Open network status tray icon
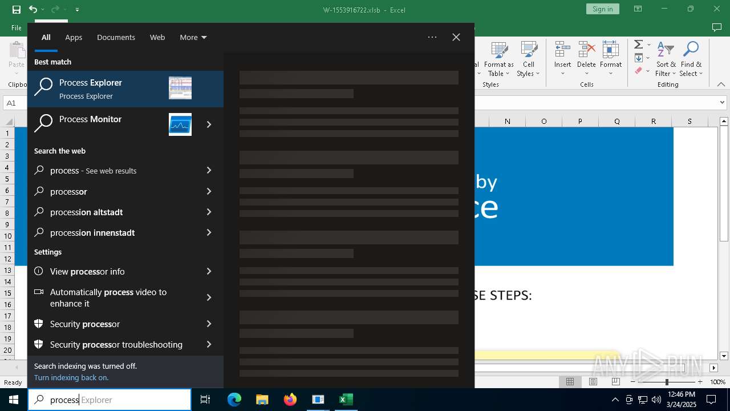 [x=643, y=400]
